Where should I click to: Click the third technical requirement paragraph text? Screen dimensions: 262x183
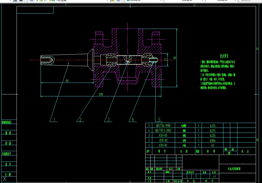[218, 86]
